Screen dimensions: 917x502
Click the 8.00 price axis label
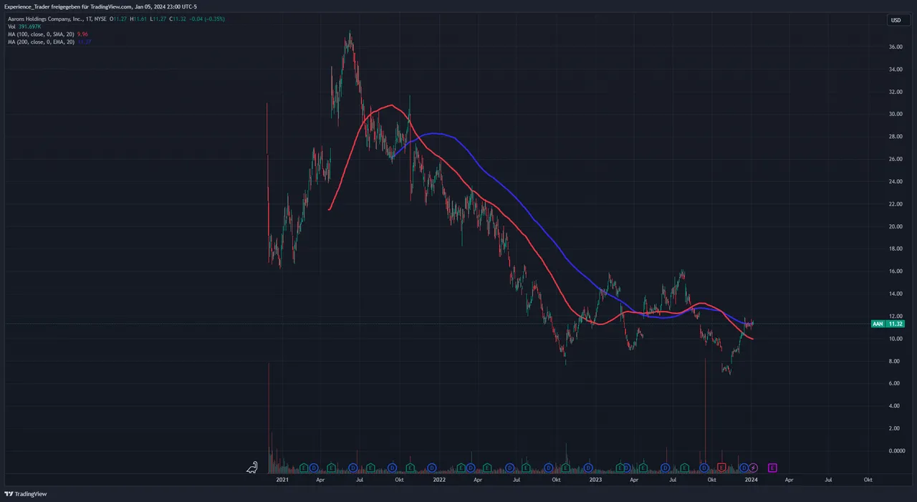pos(895,362)
